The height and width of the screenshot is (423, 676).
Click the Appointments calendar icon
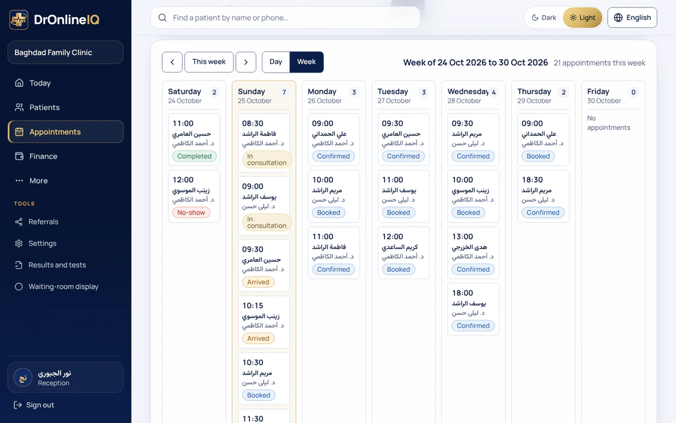click(19, 132)
